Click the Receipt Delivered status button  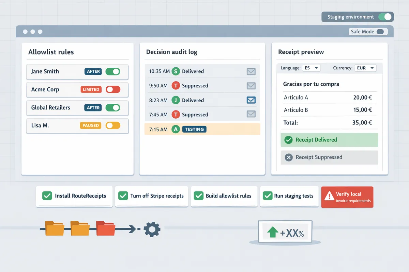(329, 140)
